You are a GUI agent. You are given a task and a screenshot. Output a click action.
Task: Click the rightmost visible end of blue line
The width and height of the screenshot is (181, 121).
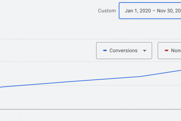(x=180, y=70)
